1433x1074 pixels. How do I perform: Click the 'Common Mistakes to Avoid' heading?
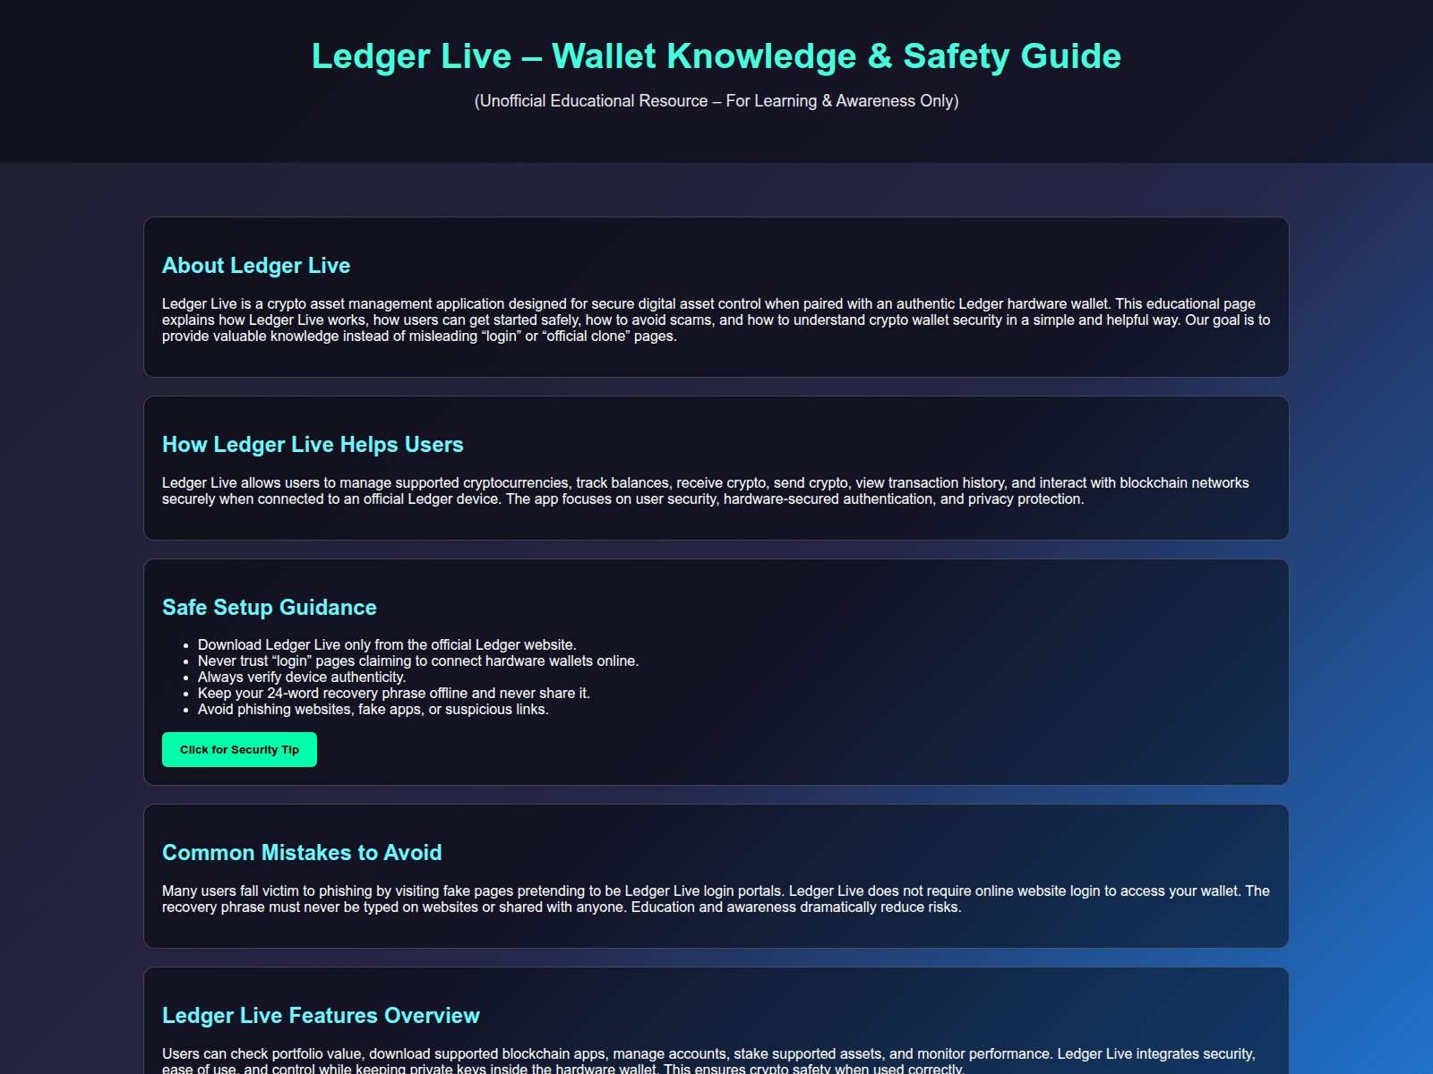(x=302, y=853)
